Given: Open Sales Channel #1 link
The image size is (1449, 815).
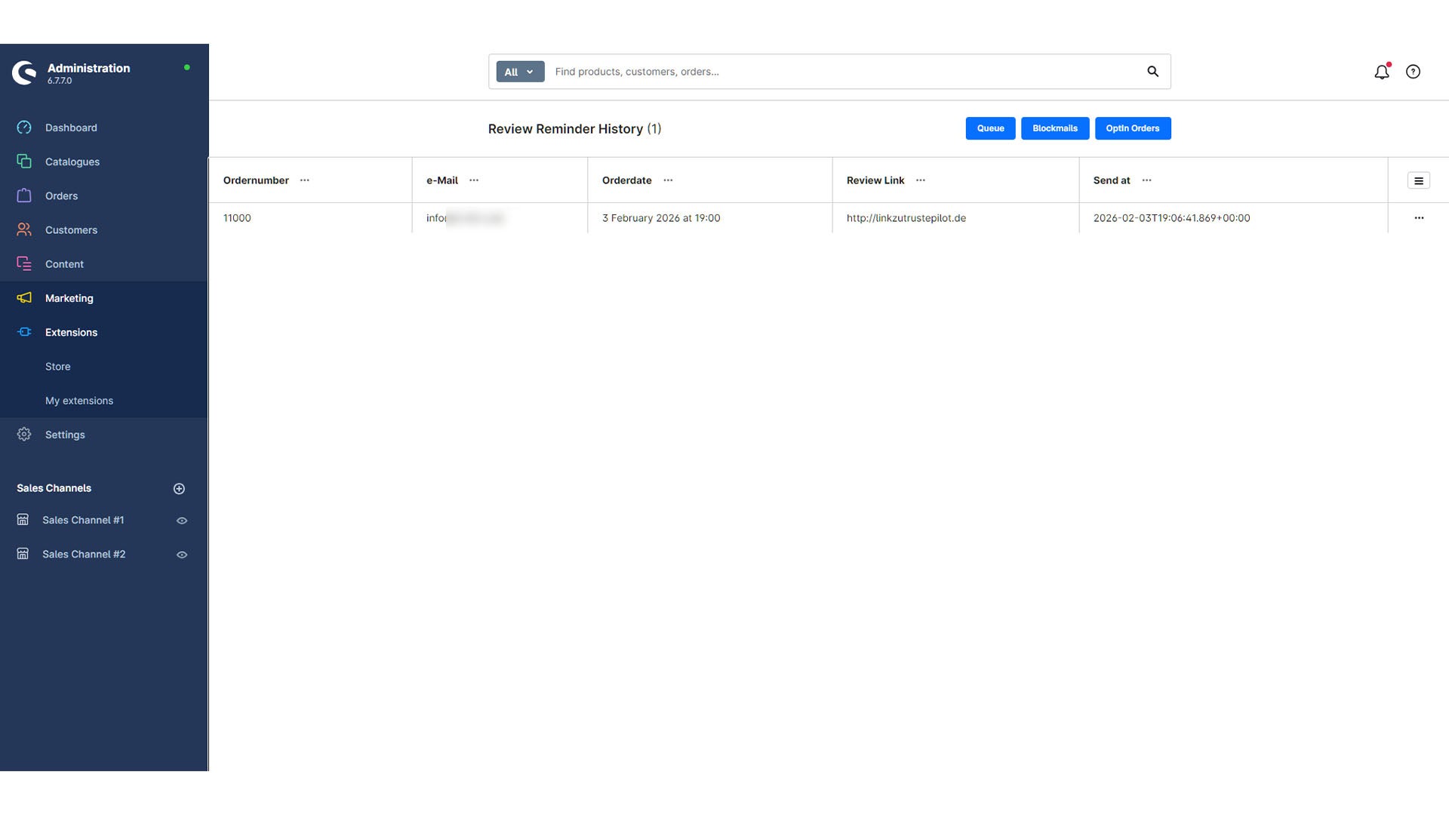Looking at the screenshot, I should pos(83,520).
